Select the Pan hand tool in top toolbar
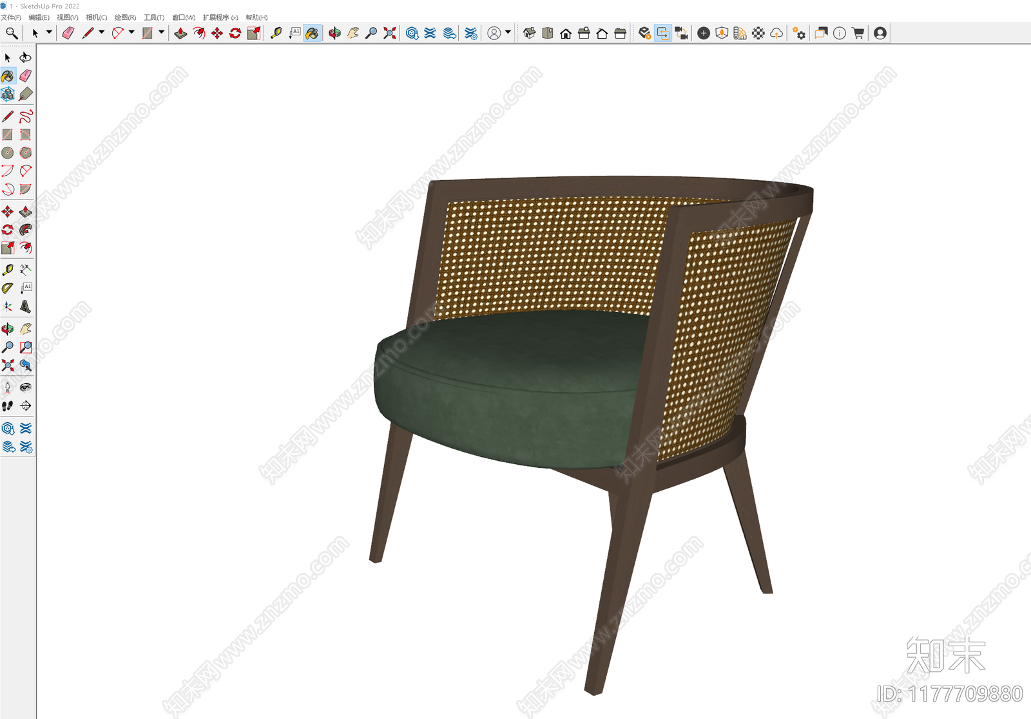This screenshot has height=719, width=1031. (x=352, y=33)
